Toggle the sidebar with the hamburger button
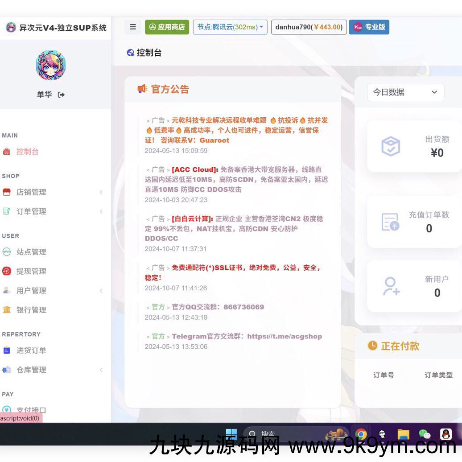Image resolution: width=462 pixels, height=462 pixels. tap(132, 27)
